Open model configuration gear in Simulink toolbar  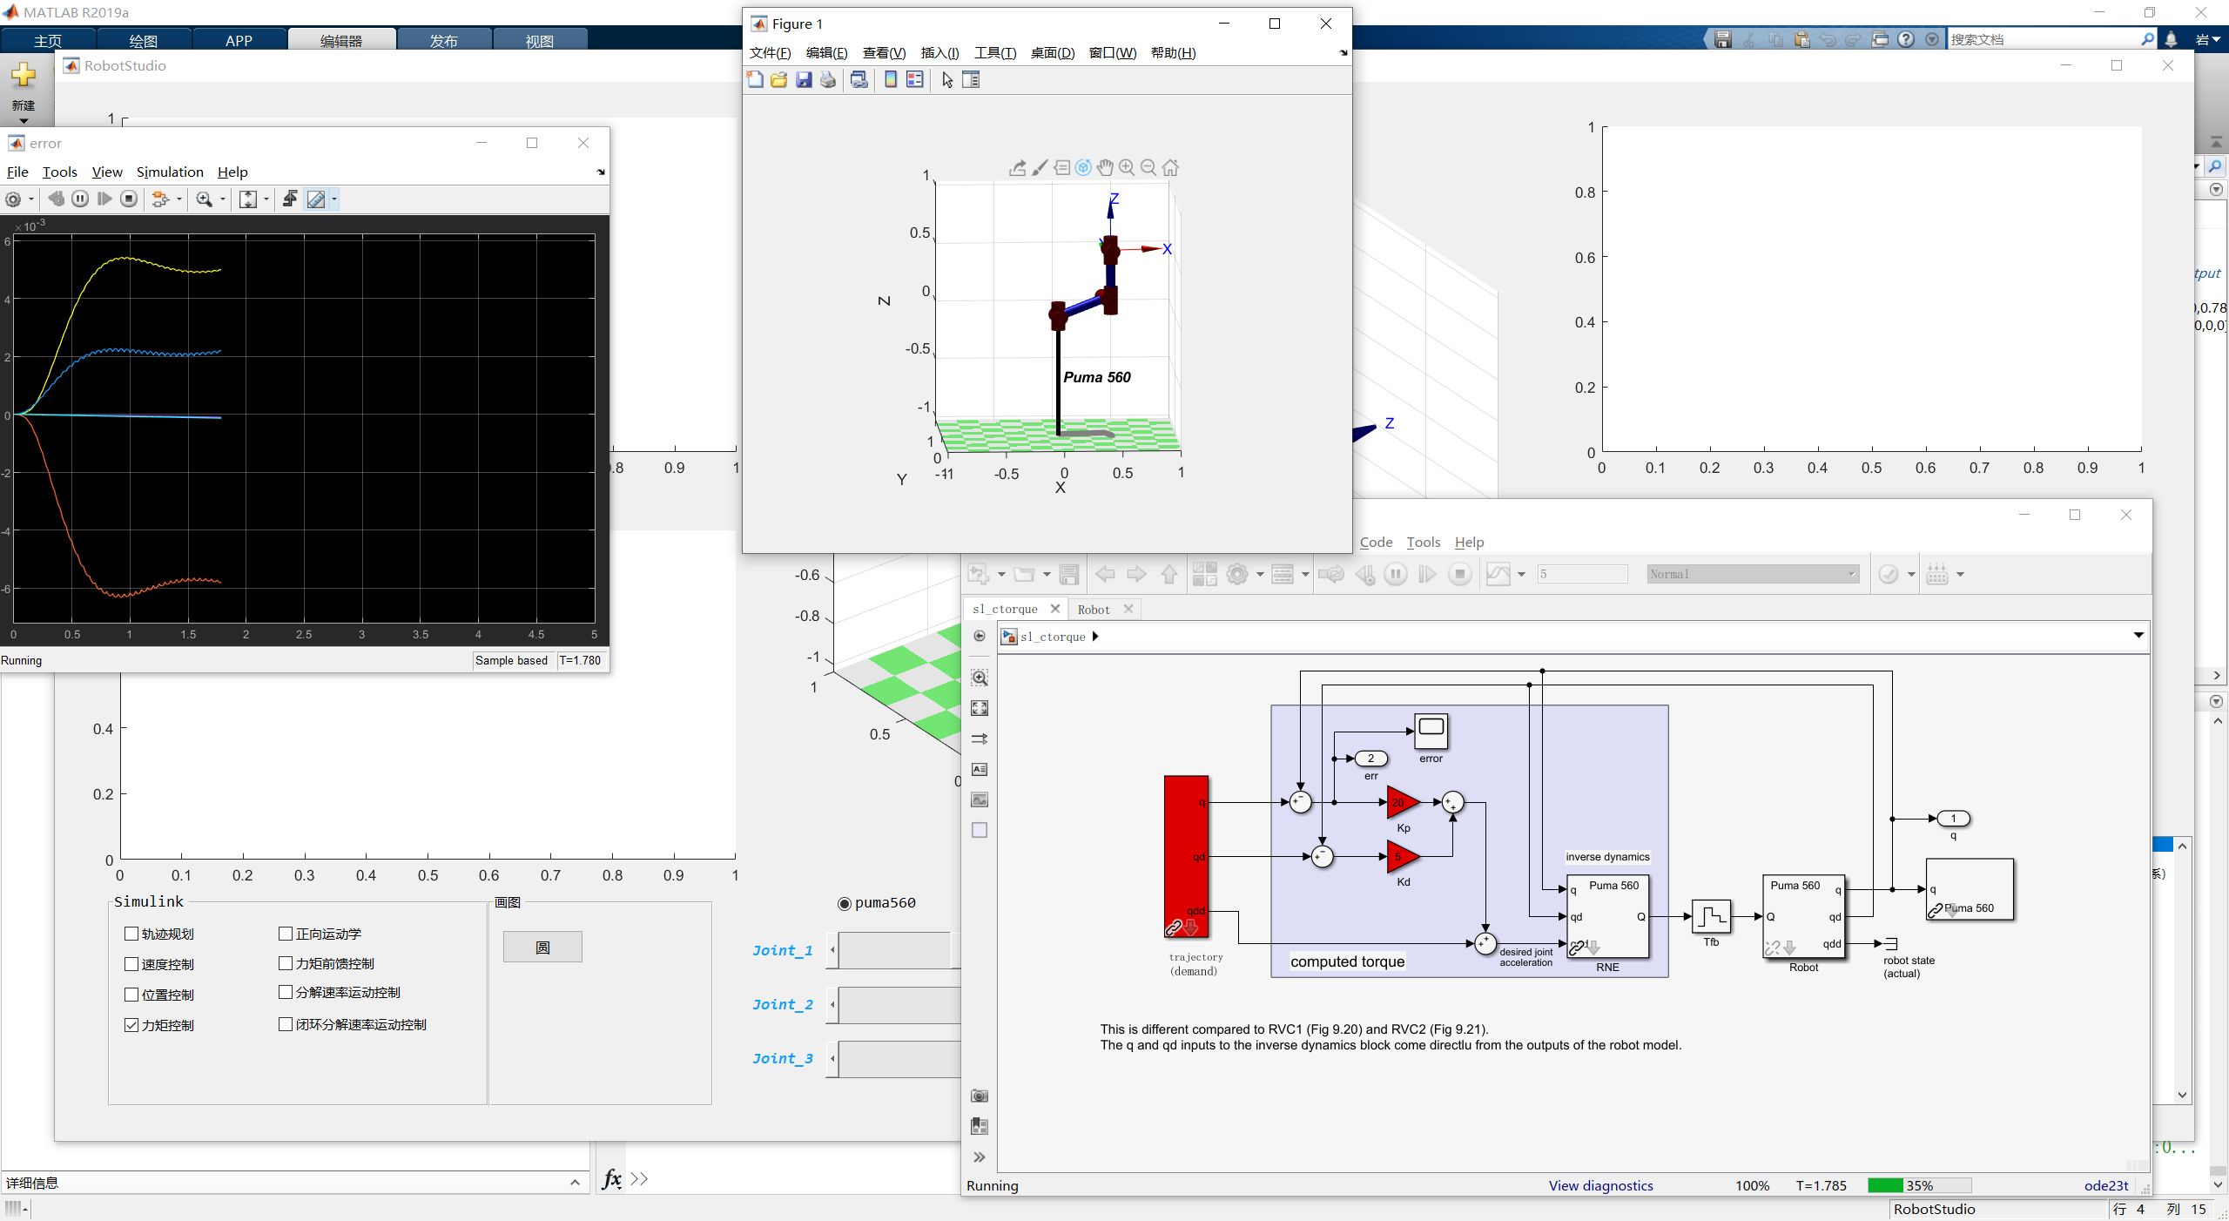1237,574
